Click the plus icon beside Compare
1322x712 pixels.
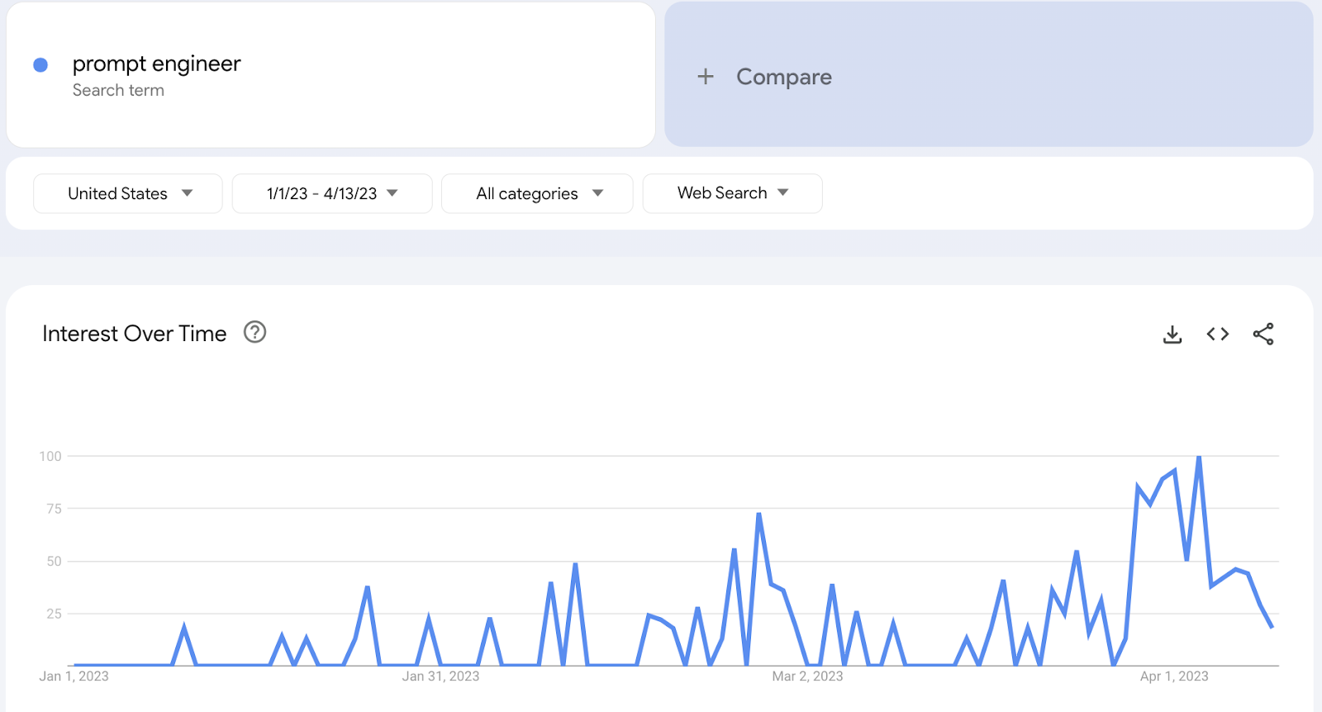point(706,77)
